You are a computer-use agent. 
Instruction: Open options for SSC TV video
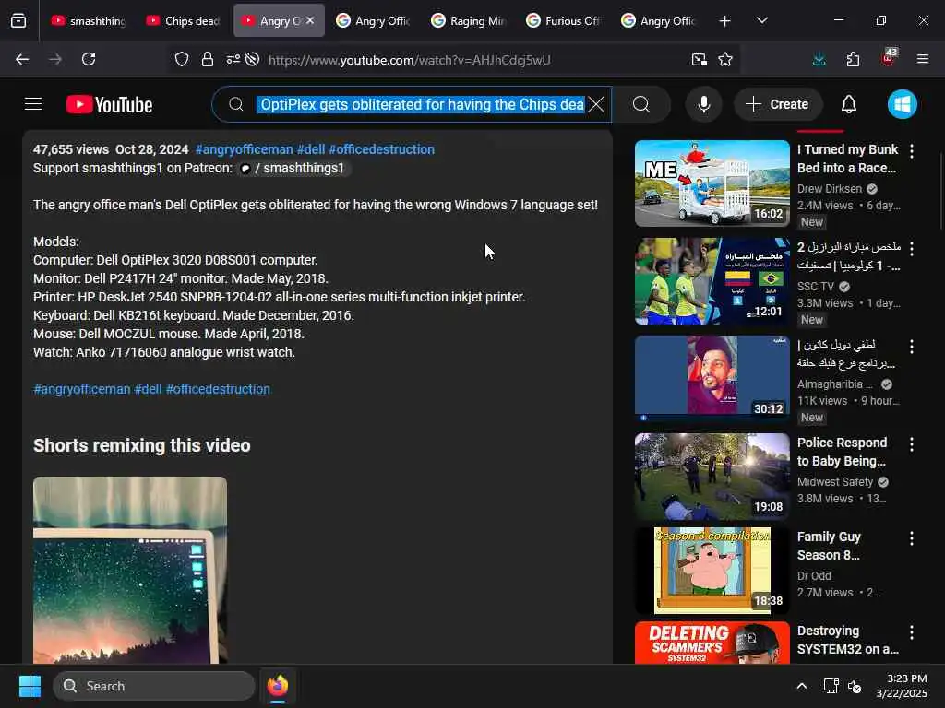click(911, 249)
